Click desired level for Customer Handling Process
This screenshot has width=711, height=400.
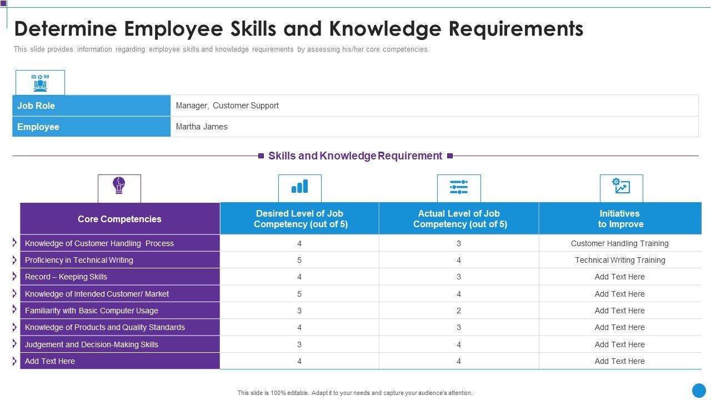click(x=299, y=243)
